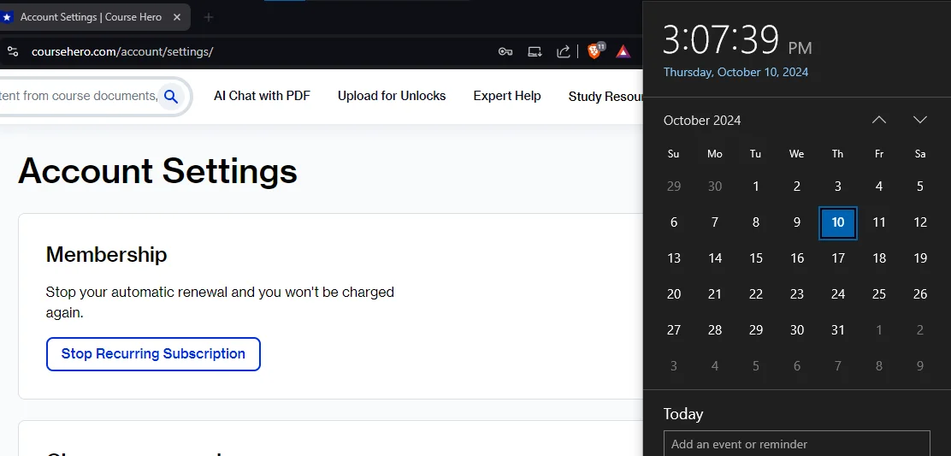Select today's date, October 10
Viewport: 951px width, 456px height.
click(x=837, y=222)
